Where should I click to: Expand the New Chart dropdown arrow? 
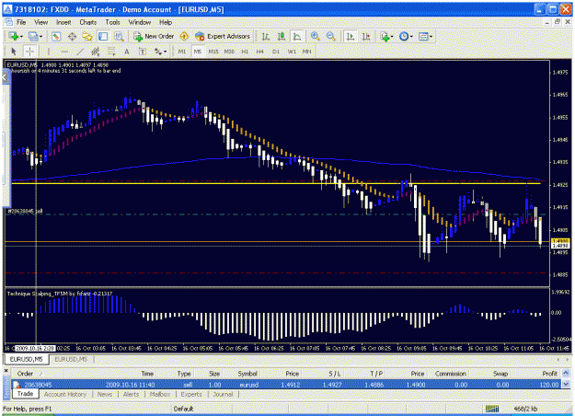coord(21,37)
